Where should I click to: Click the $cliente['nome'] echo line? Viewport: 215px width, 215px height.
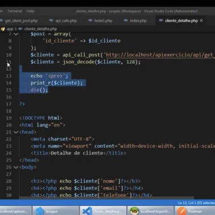tap(85, 181)
